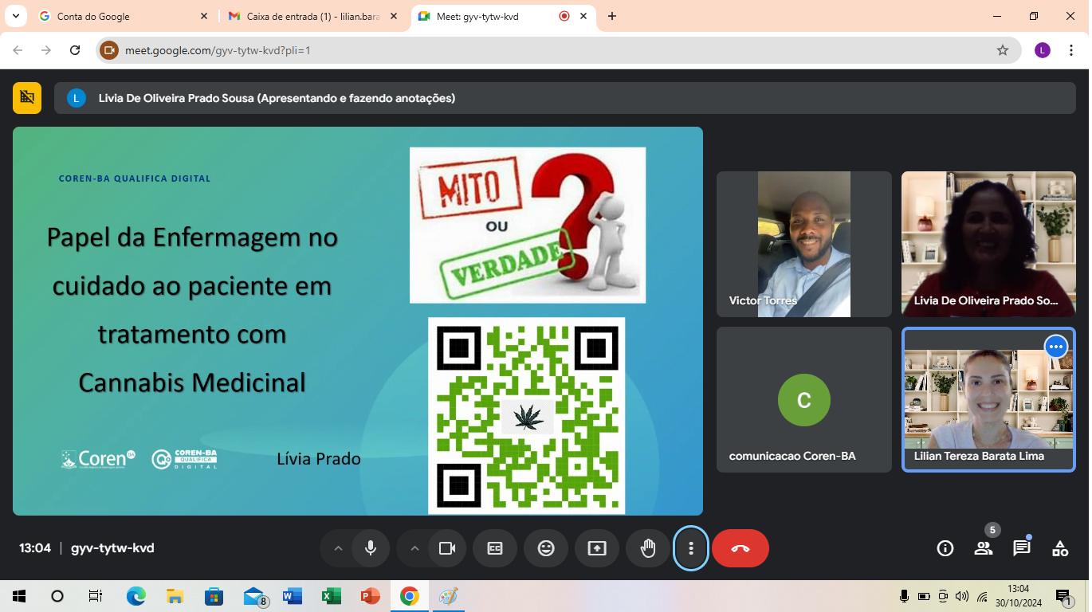Open the Chrome three-dot menu
The width and height of the screenshot is (1092, 612).
point(1071,50)
